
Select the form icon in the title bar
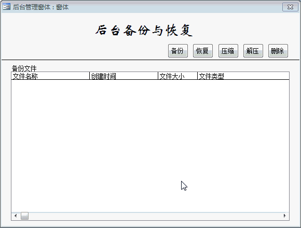tap(7, 7)
